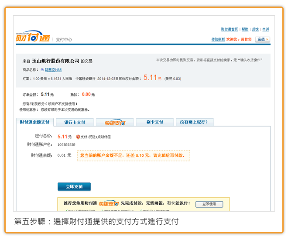The image size is (288, 240).
Task: Open the 帮助 help link
Action: click(x=245, y=29)
